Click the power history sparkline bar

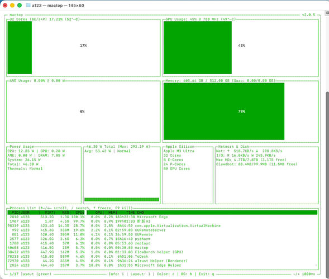(x=122, y=199)
